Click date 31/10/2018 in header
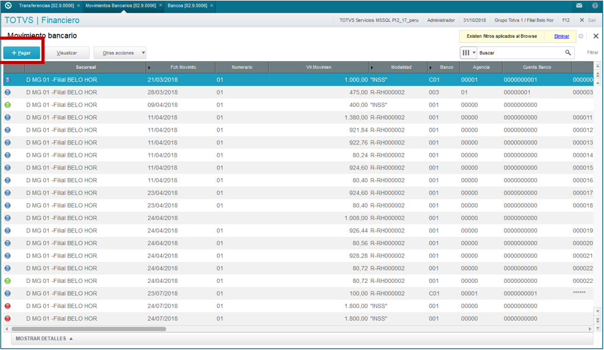 pos(475,20)
